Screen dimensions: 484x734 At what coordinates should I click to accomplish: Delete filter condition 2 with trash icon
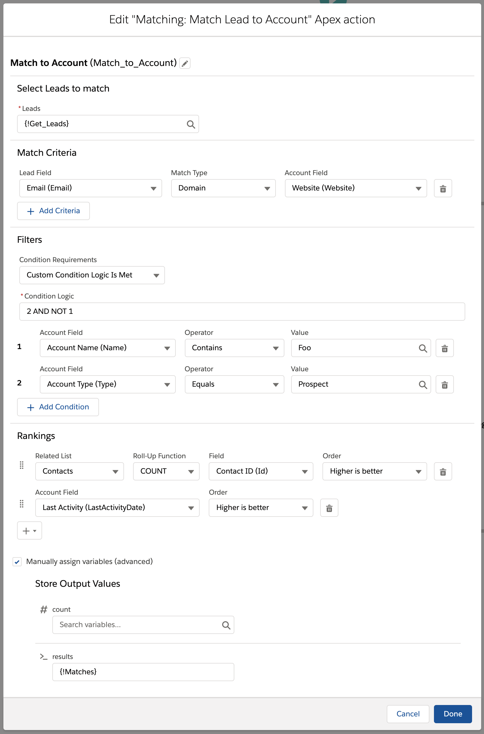[x=444, y=385]
